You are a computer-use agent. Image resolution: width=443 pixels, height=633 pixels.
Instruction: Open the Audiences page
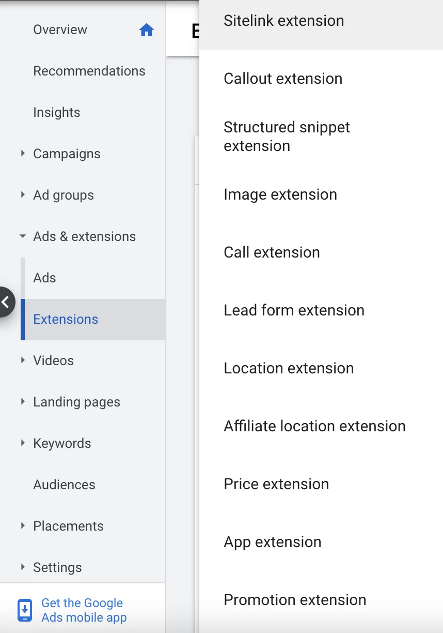64,485
